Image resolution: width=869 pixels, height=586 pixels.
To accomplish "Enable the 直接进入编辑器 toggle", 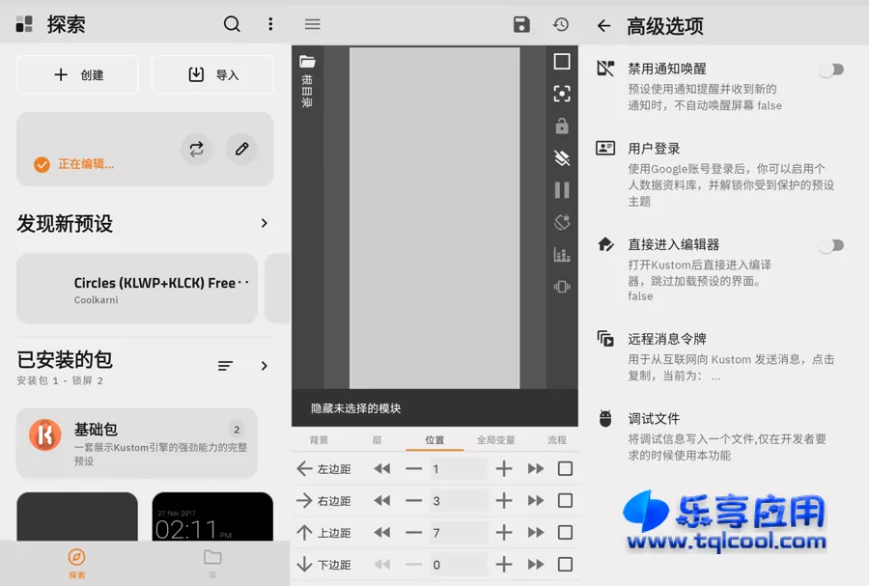I will [x=831, y=245].
